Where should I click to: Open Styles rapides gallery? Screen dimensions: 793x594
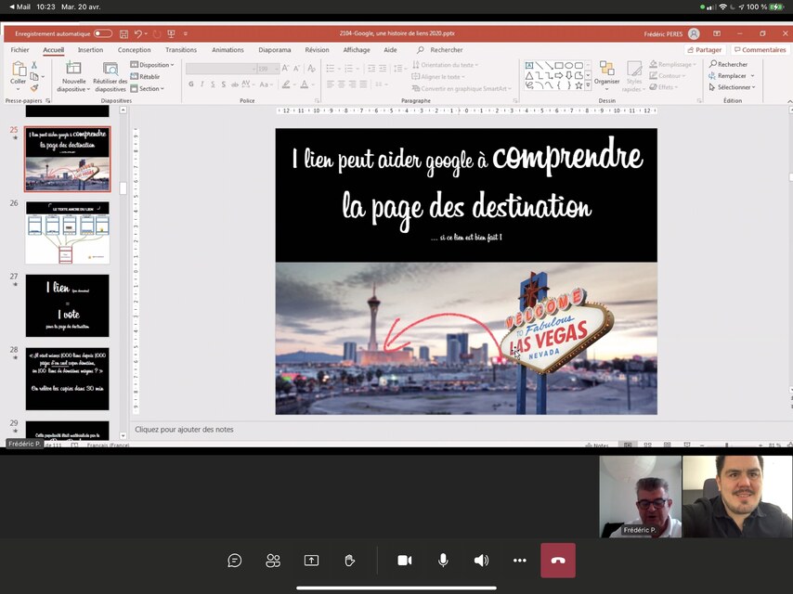click(633, 77)
